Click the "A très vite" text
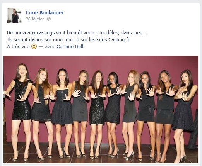 click(18, 47)
